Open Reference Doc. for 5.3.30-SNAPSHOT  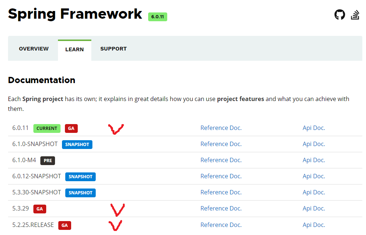coord(221,192)
